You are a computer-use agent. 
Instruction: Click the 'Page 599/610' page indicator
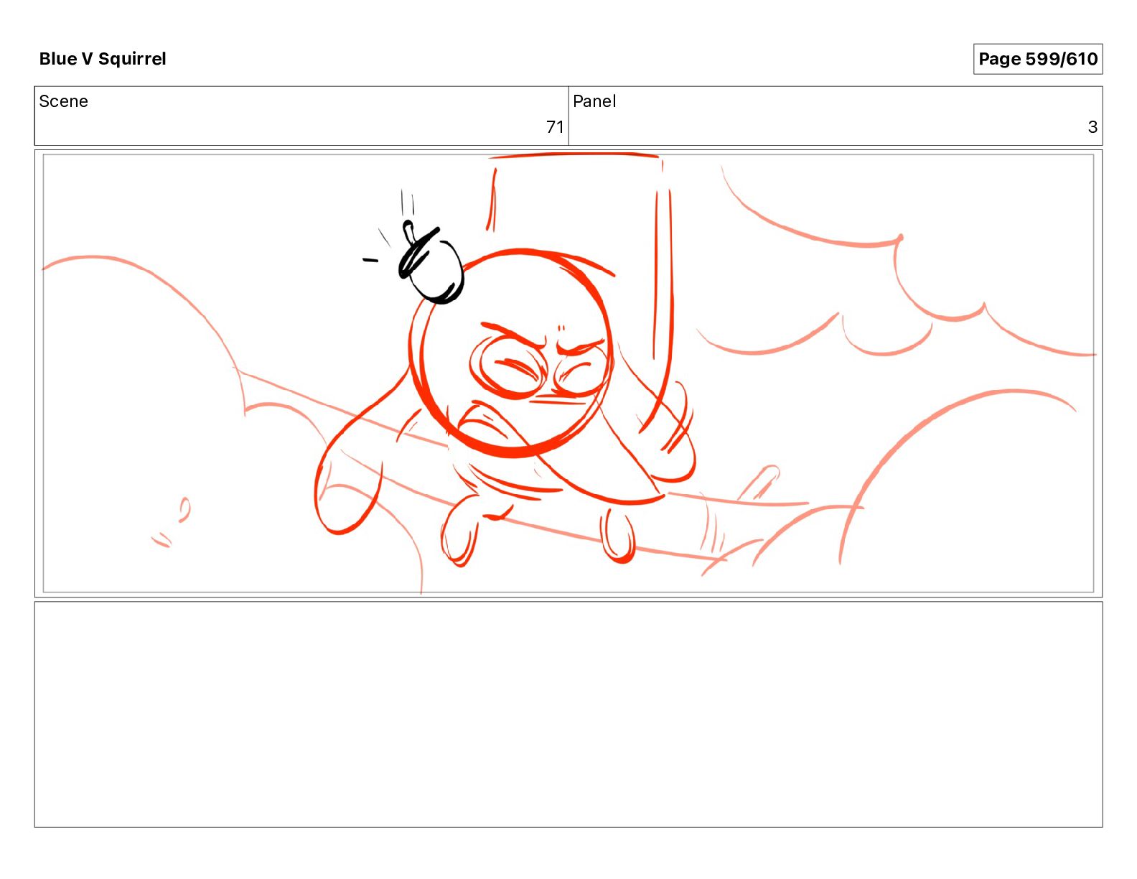coord(1037,59)
